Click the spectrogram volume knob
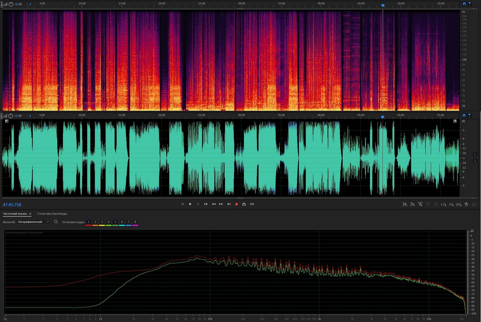Viewport: 481px width, 322px height. pos(11,4)
